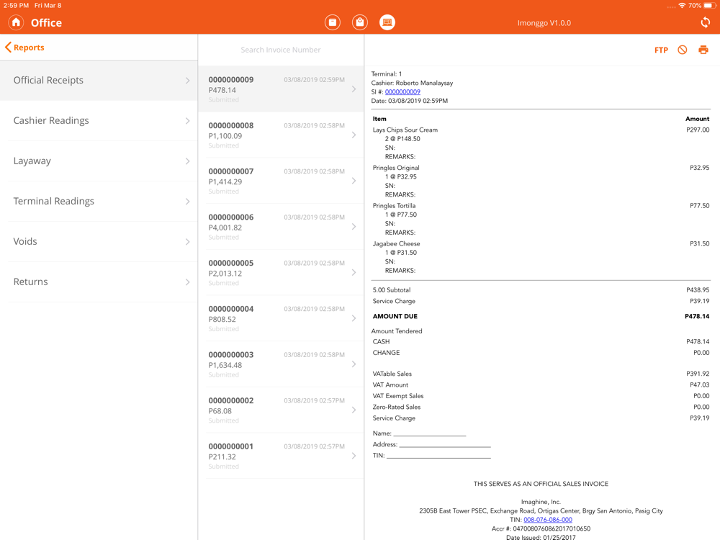Select Official Receipts menu item
The image size is (720, 540).
click(99, 81)
